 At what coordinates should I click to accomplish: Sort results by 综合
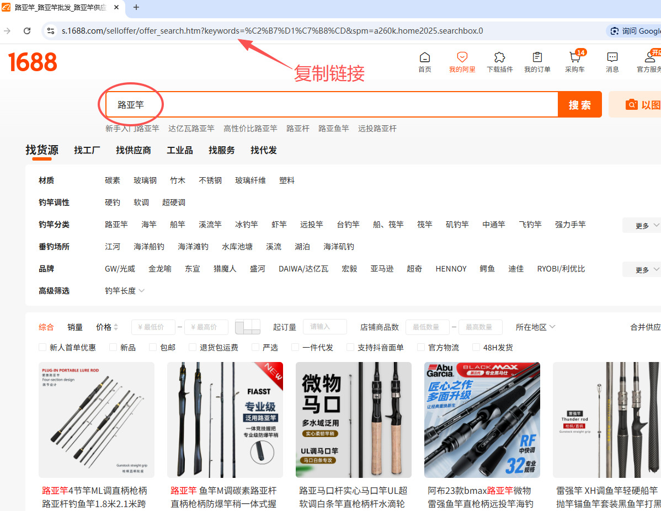(x=46, y=327)
